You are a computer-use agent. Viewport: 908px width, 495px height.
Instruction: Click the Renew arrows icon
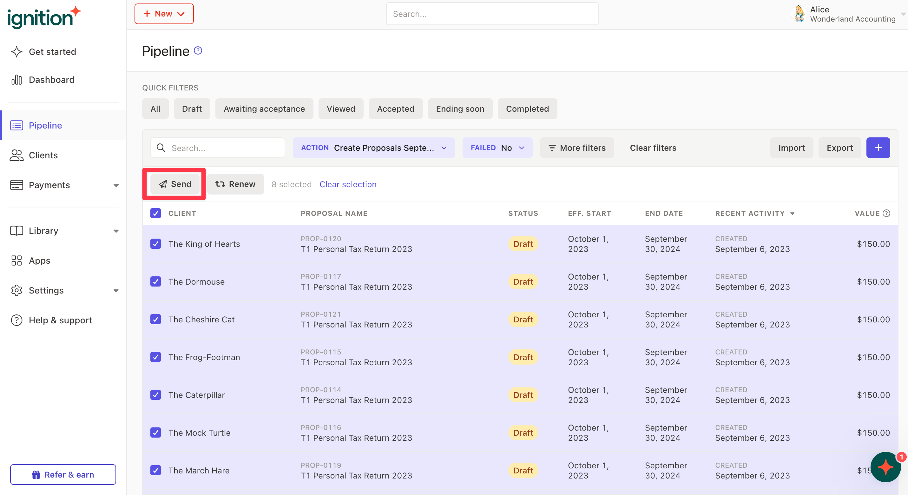click(220, 184)
